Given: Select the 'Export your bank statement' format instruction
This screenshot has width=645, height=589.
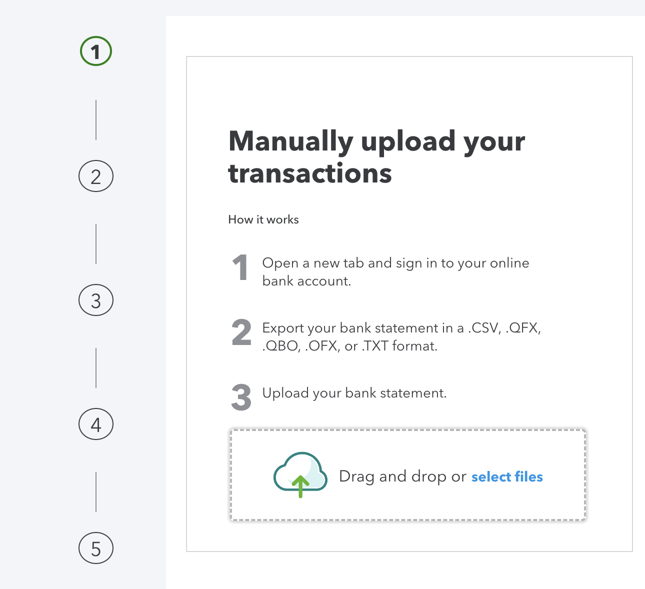Looking at the screenshot, I should (401, 337).
